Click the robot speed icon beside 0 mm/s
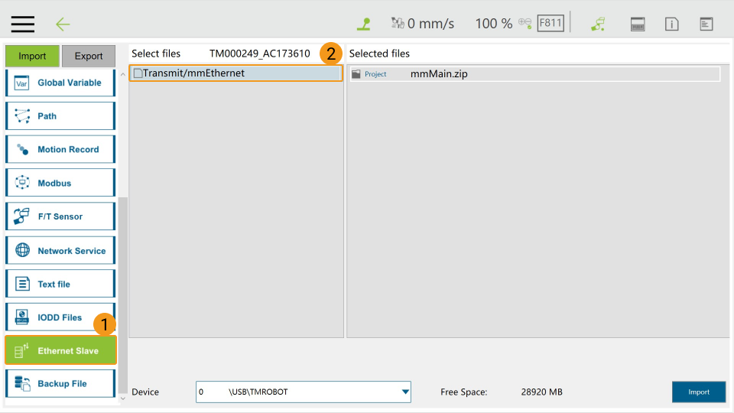The height and width of the screenshot is (413, 734). (398, 23)
